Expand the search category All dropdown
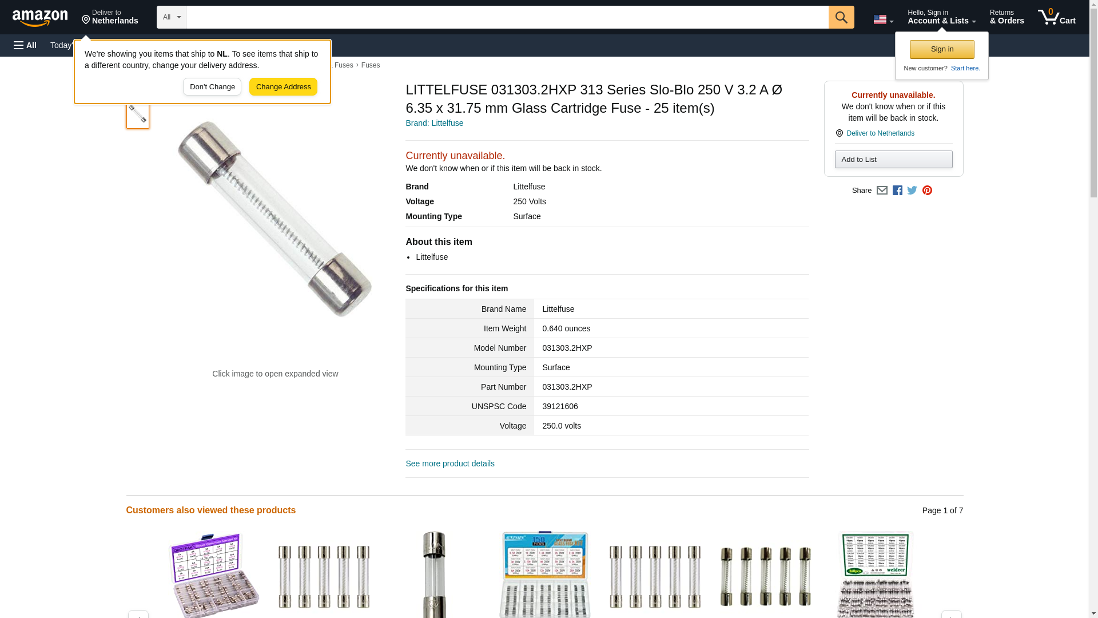The width and height of the screenshot is (1098, 618). 172,17
